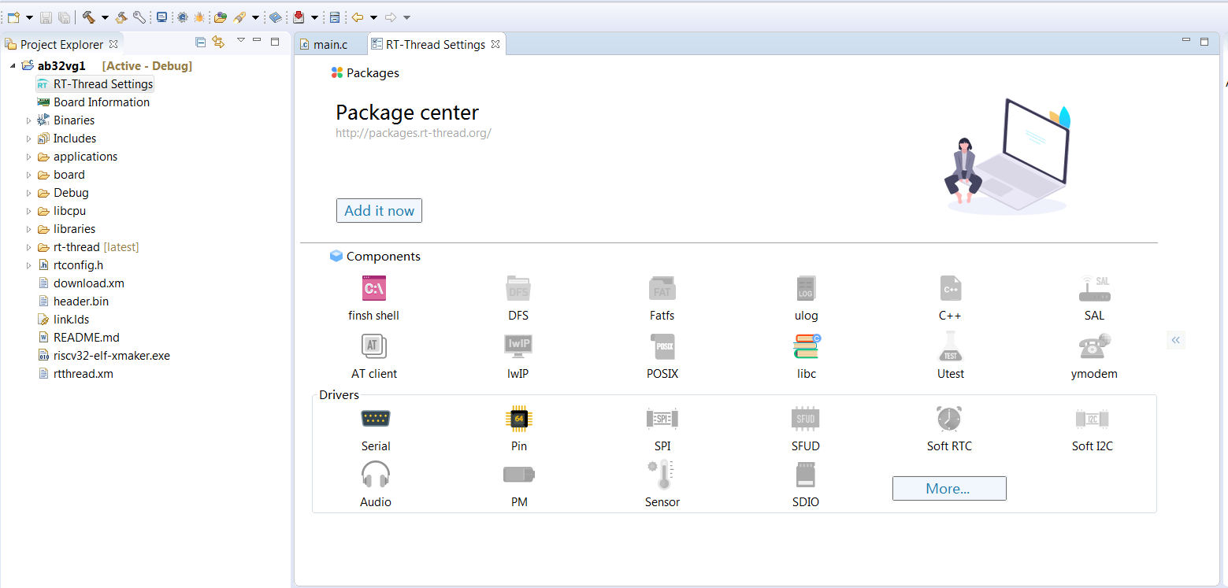The height and width of the screenshot is (588, 1228).
Task: Open the Build hammer dropdown arrow
Action: coord(105,17)
